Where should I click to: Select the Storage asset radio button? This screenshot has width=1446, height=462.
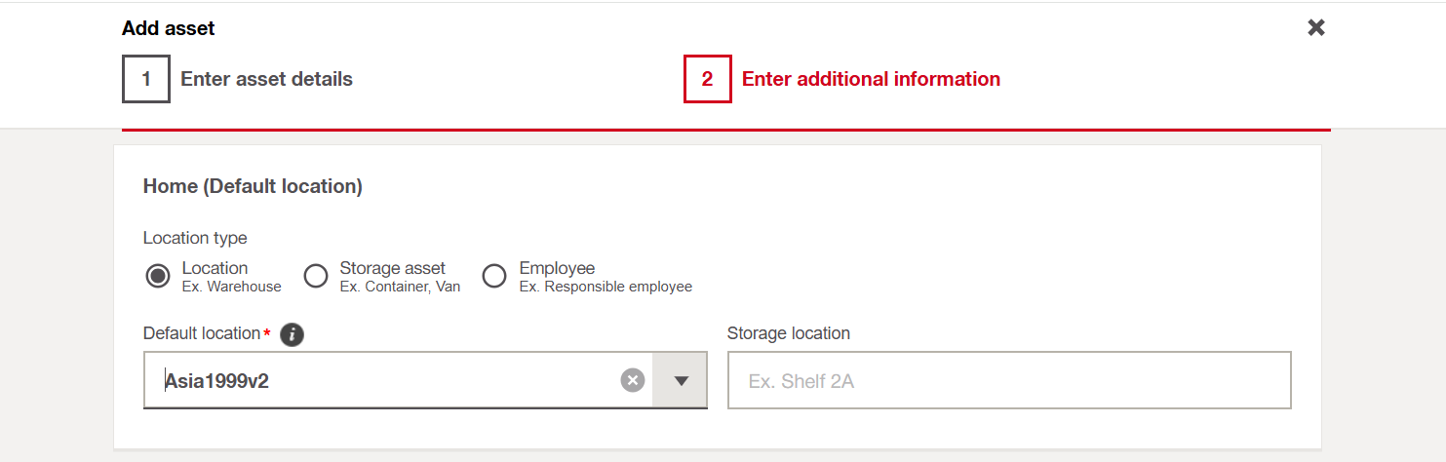[316, 277]
